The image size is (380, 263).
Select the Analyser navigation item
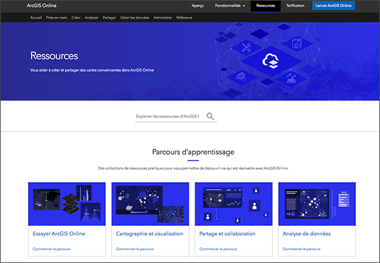(x=91, y=18)
